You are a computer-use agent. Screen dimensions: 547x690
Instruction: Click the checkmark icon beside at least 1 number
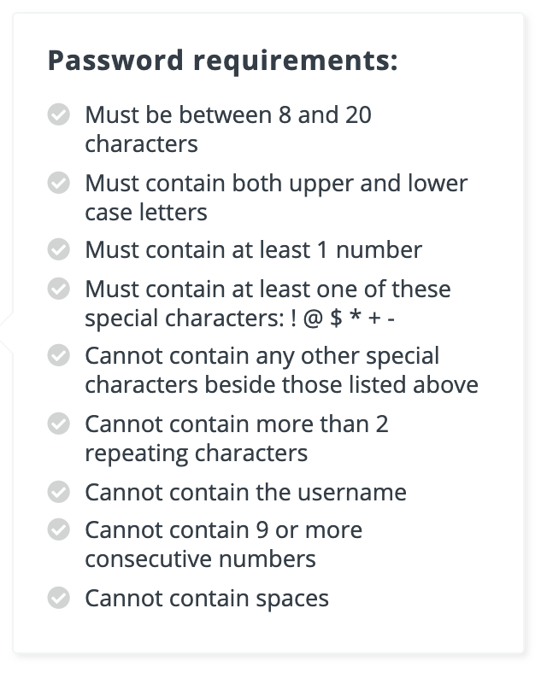click(x=59, y=249)
